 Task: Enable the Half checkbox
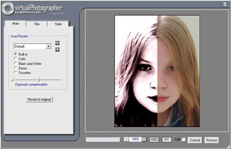tap(183, 139)
